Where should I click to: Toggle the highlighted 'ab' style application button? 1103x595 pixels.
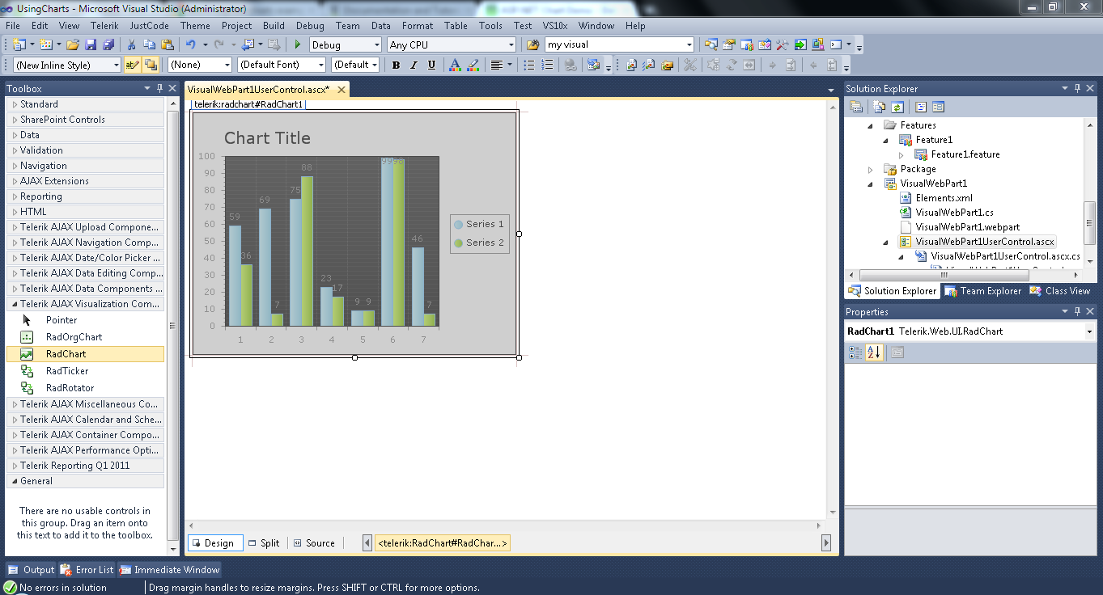133,65
